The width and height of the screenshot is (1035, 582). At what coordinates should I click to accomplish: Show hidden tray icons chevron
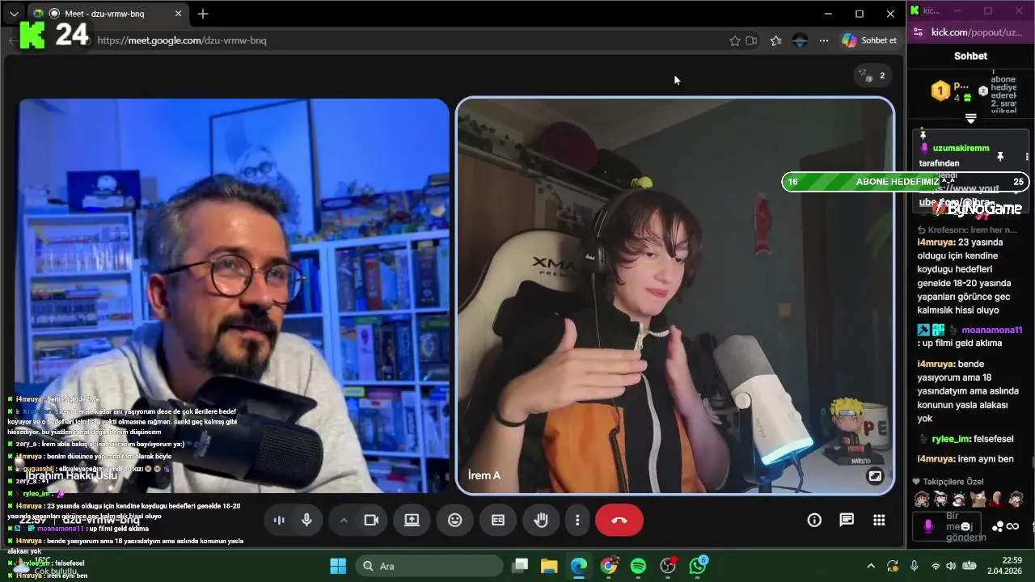pos(871,566)
